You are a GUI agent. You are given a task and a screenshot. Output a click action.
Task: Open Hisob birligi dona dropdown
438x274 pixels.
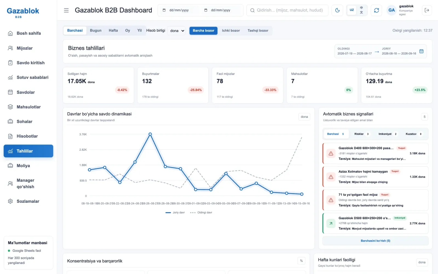(x=177, y=31)
